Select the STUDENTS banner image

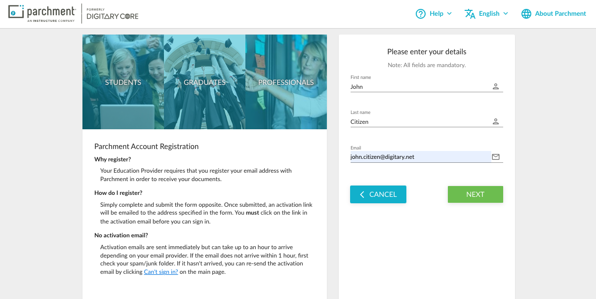[123, 82]
